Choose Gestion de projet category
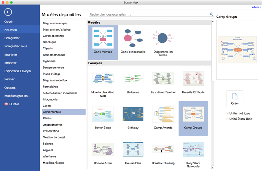 coord(54,137)
